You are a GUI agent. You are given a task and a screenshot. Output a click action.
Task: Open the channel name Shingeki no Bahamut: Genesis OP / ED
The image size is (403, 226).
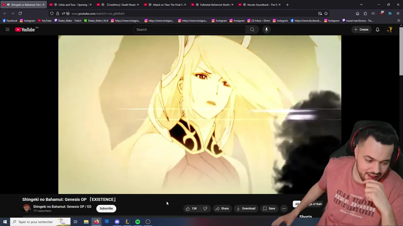(62, 207)
